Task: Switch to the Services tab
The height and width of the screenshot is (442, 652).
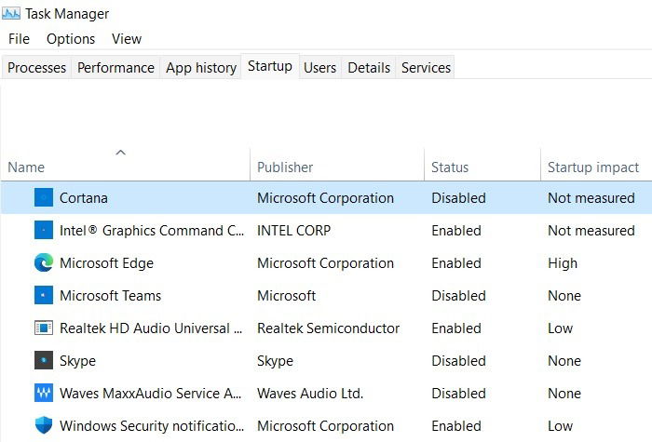Action: (426, 67)
